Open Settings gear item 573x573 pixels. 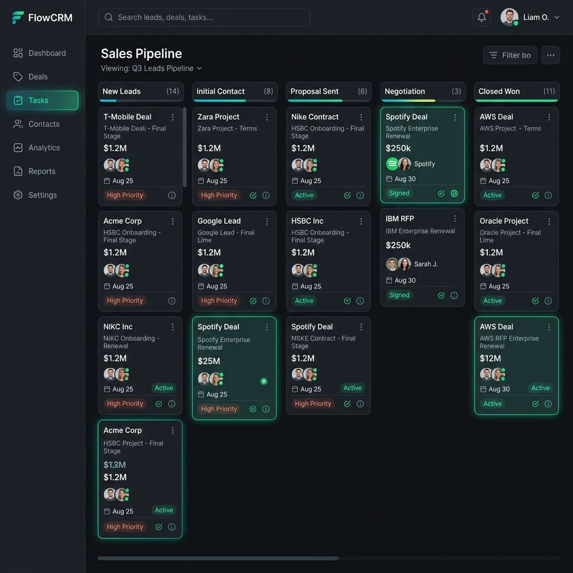43,195
